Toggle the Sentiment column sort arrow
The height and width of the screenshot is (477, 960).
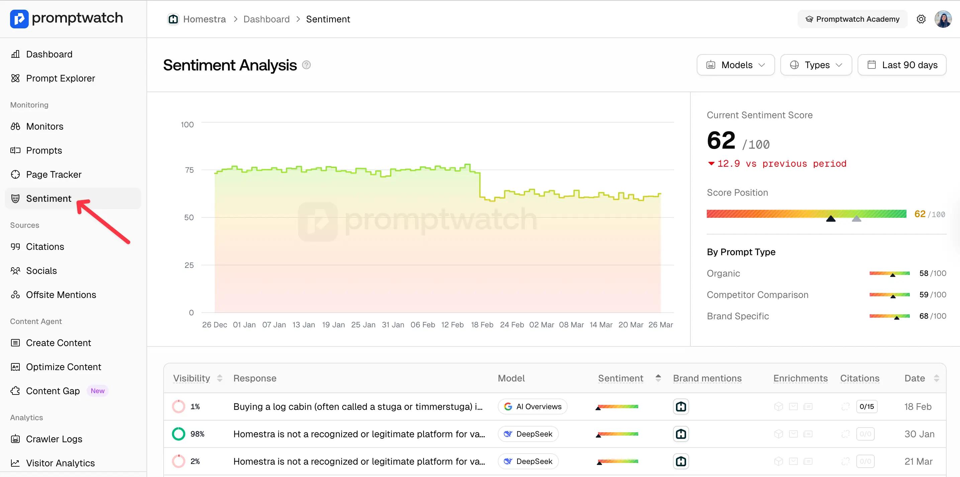658,378
